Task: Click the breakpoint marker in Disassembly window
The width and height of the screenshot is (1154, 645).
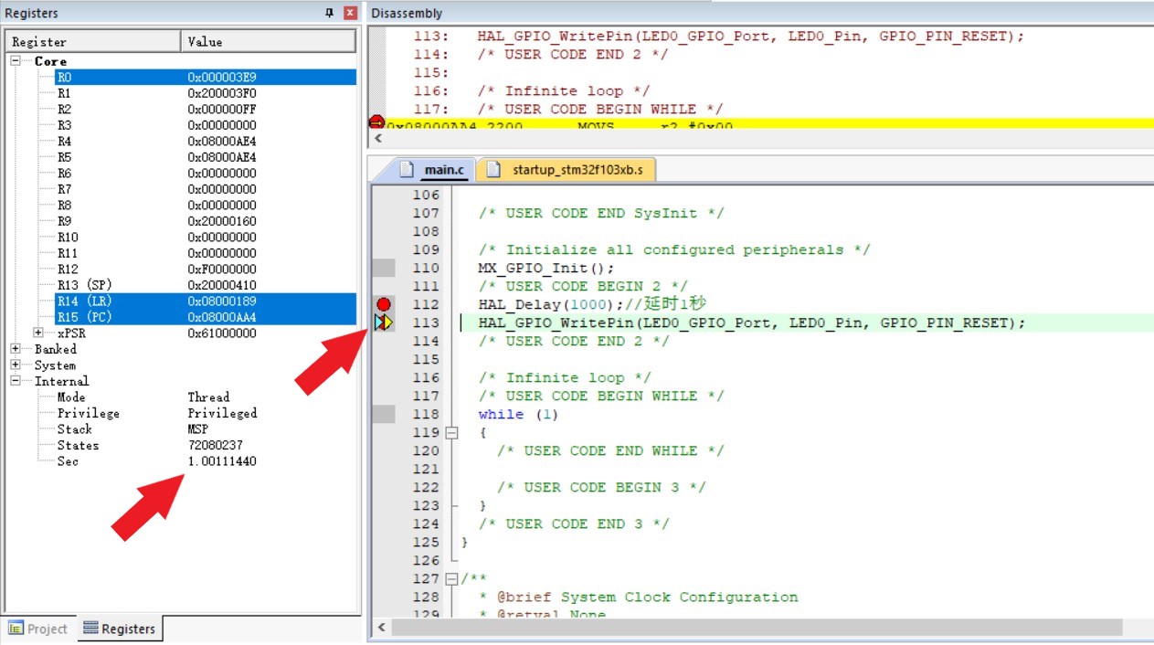Action: point(376,122)
